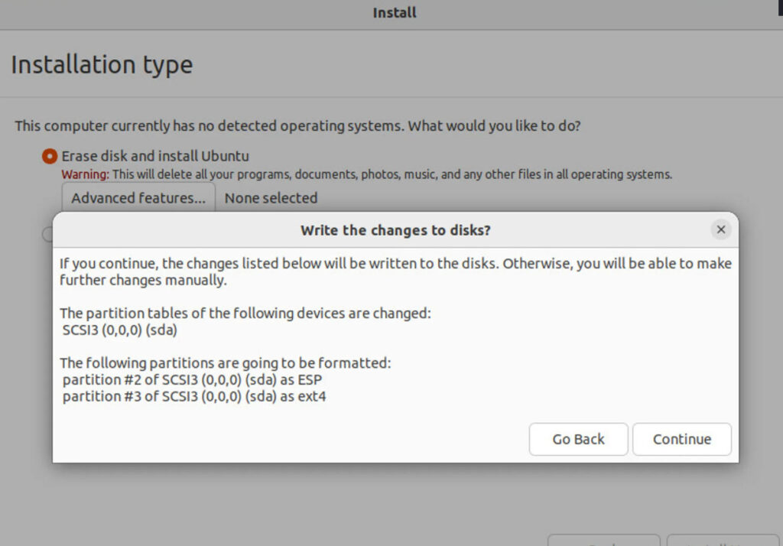783x546 pixels.
Task: Close the 'Write the changes to disks?' dialog
Action: pos(720,229)
